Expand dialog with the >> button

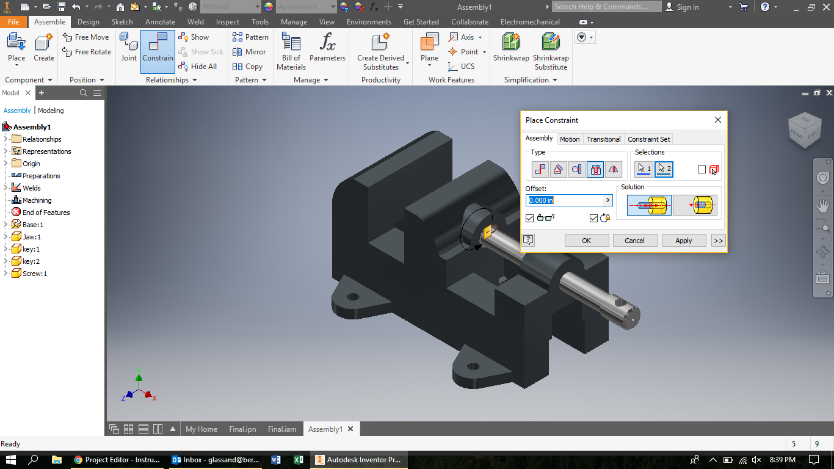pyautogui.click(x=718, y=241)
